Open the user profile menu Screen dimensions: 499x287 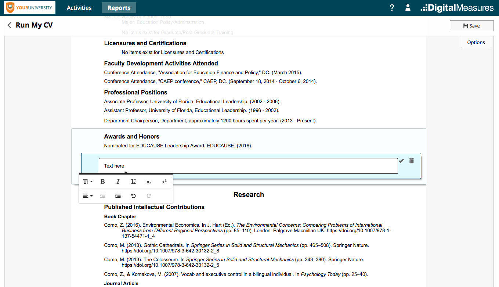click(408, 7)
